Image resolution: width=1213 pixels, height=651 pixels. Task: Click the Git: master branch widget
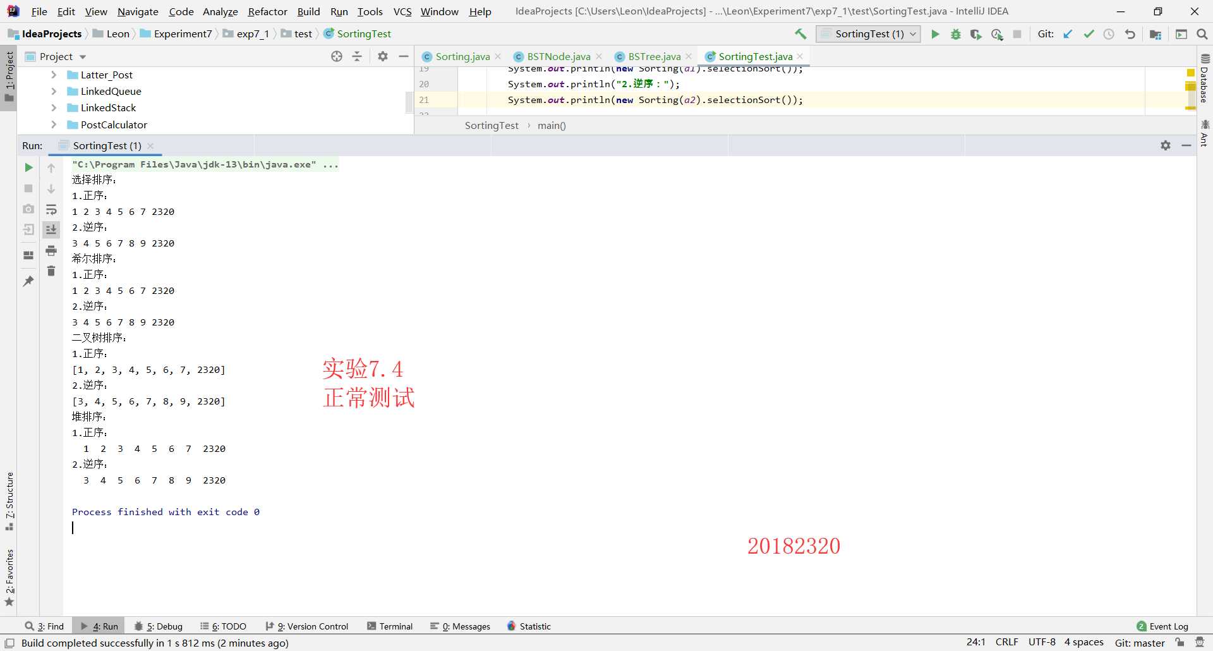point(1140,643)
